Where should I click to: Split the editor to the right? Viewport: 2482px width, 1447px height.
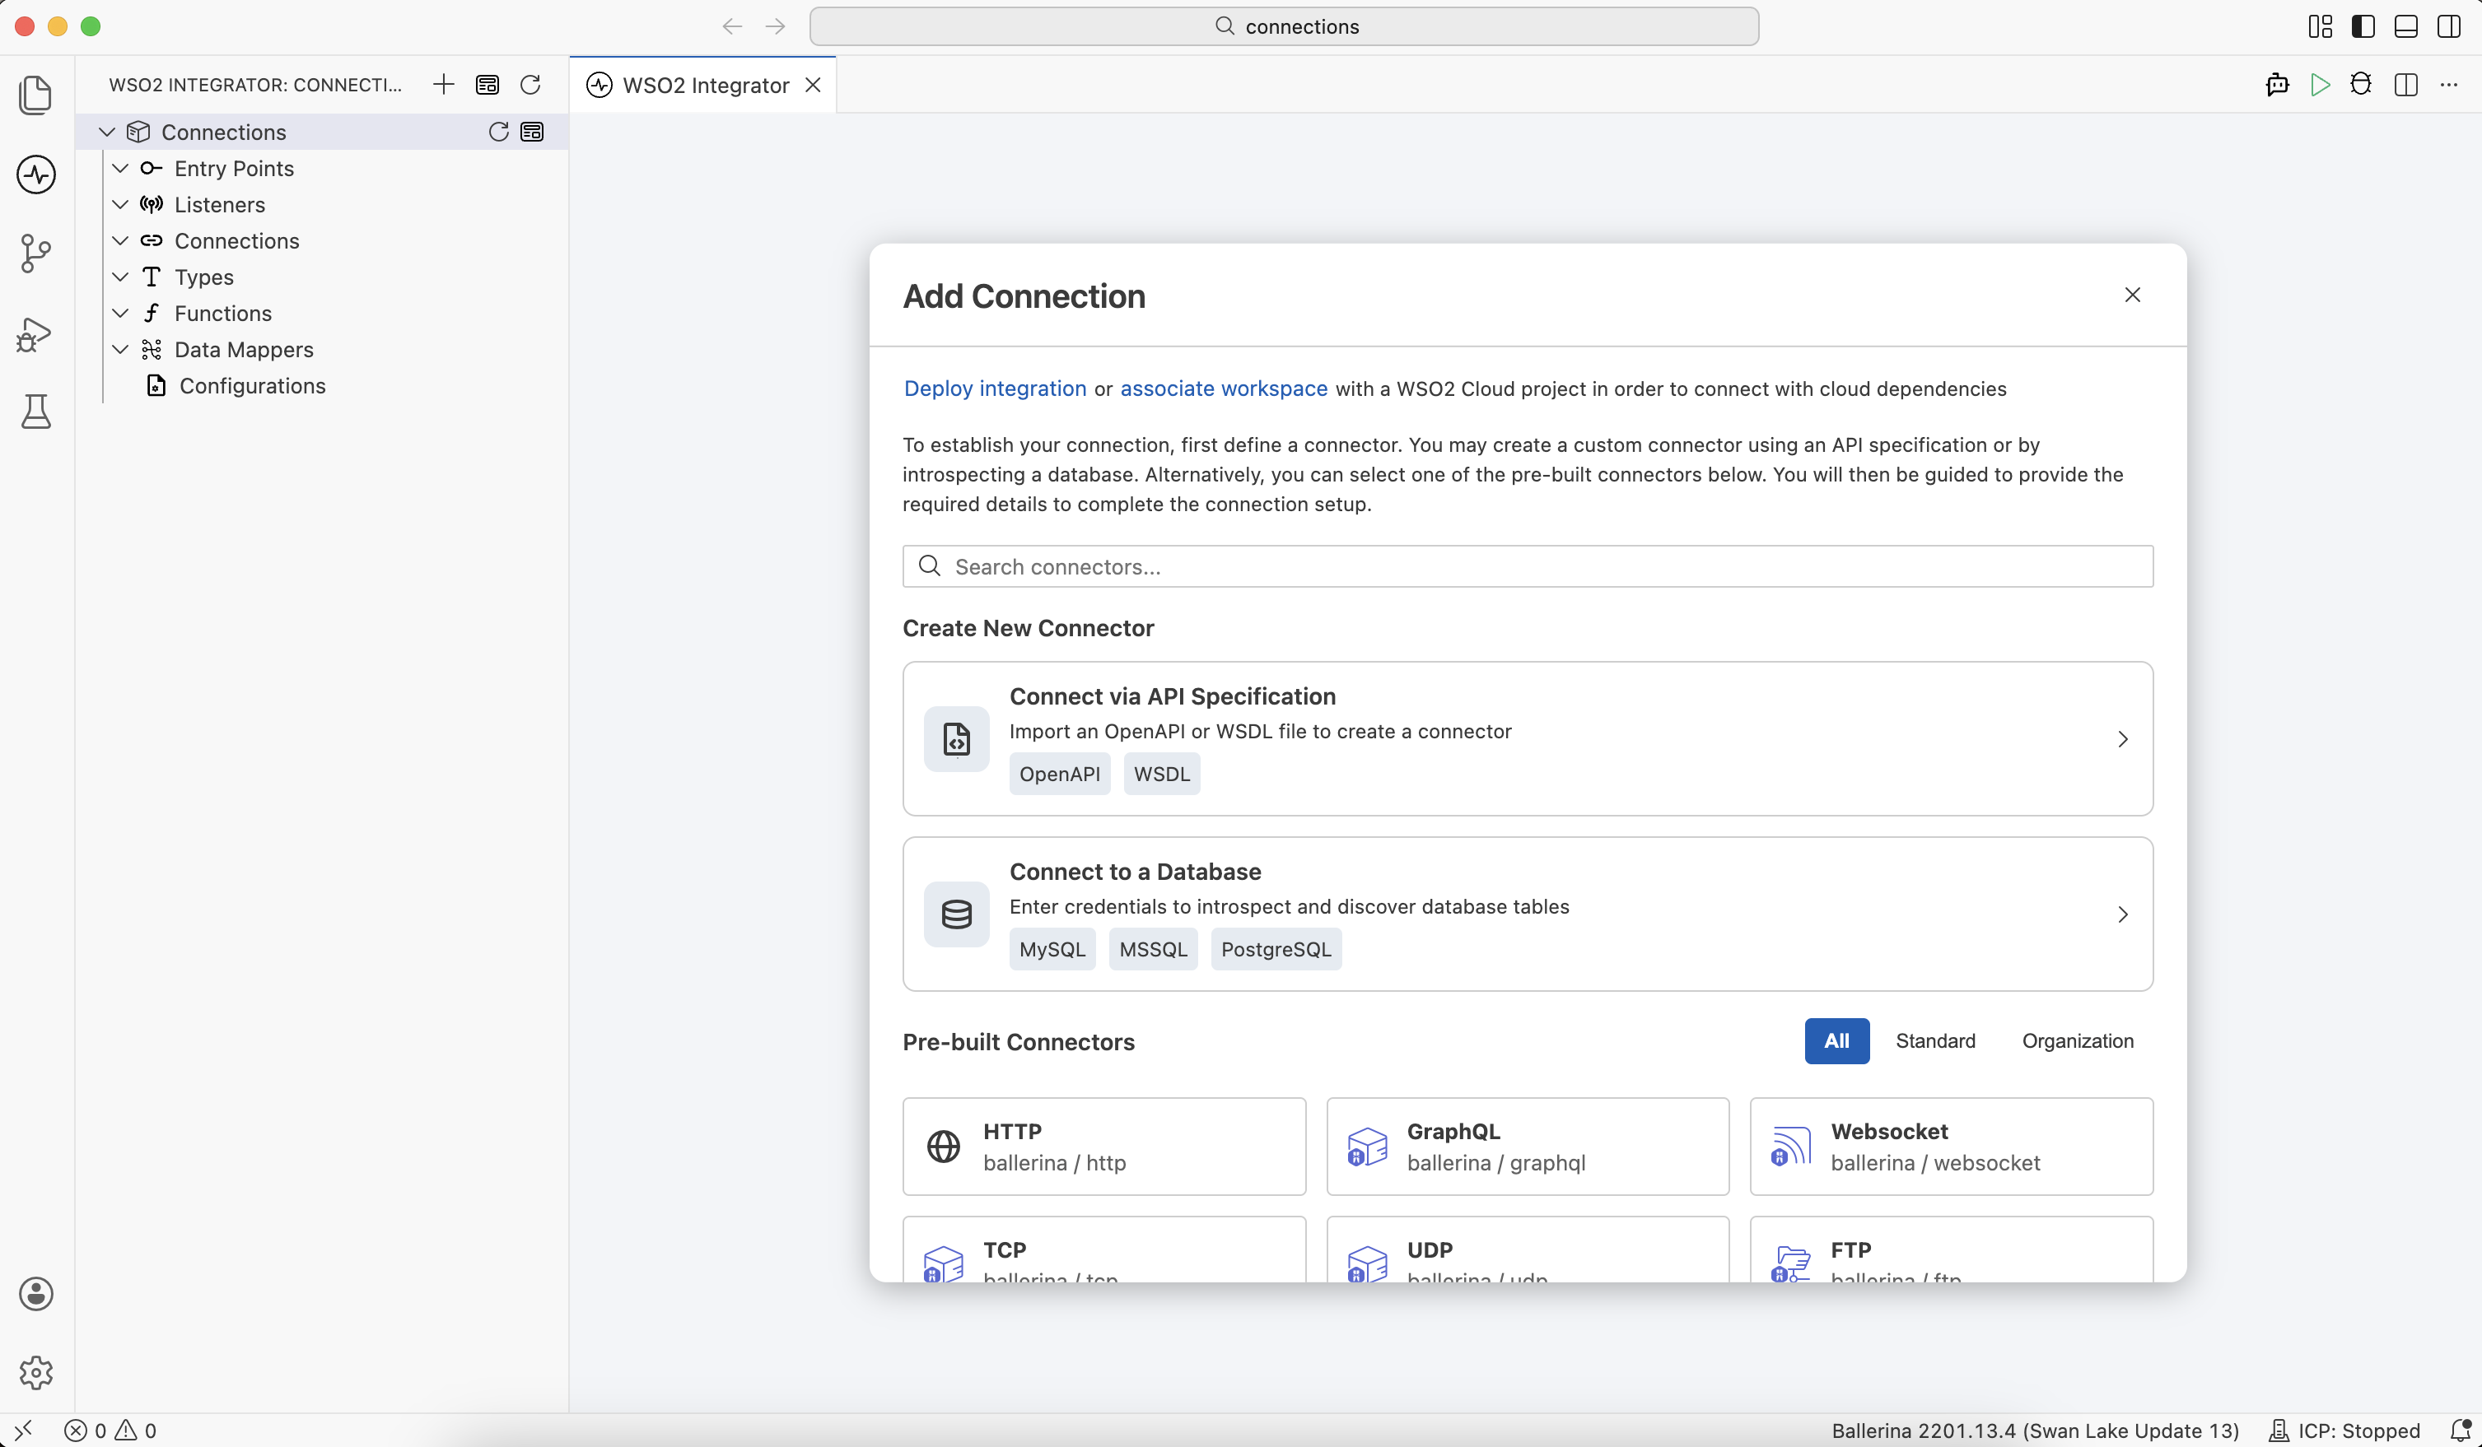click(2406, 85)
